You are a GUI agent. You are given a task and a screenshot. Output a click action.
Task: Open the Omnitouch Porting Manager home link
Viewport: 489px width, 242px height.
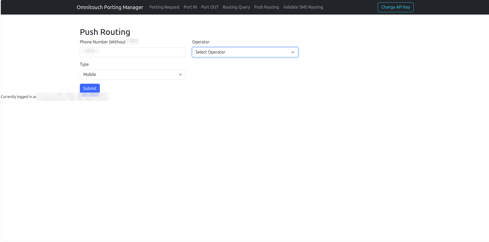tap(110, 7)
